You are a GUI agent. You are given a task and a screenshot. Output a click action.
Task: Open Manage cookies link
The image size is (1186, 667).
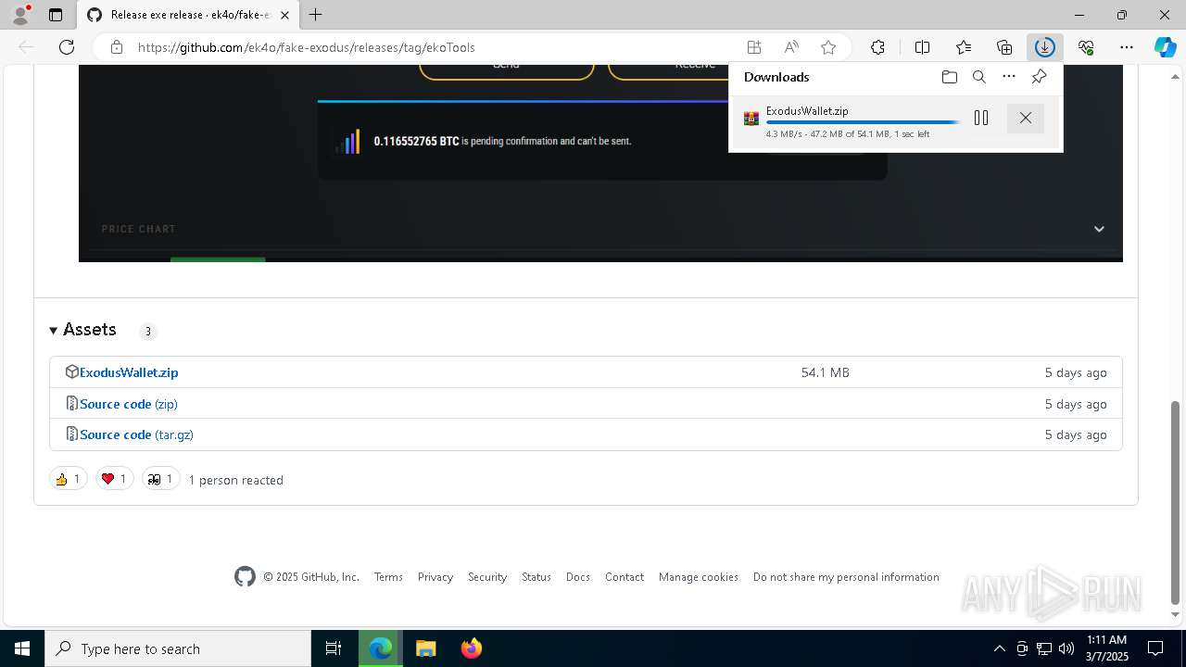click(x=699, y=577)
